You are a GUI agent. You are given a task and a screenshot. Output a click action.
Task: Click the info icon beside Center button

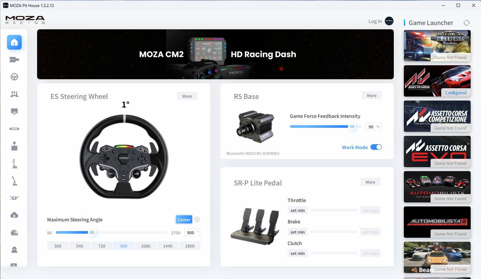(x=197, y=219)
